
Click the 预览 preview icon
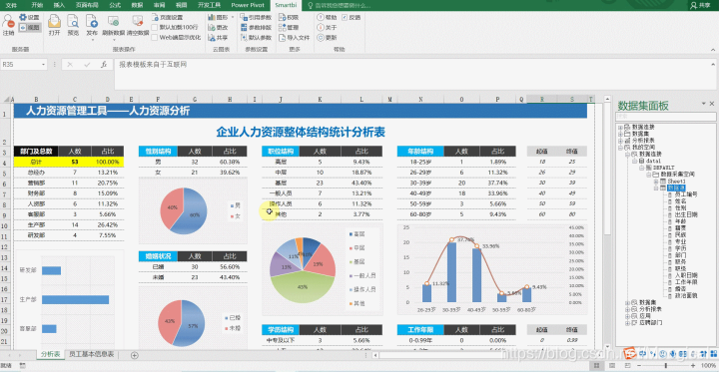tap(73, 22)
